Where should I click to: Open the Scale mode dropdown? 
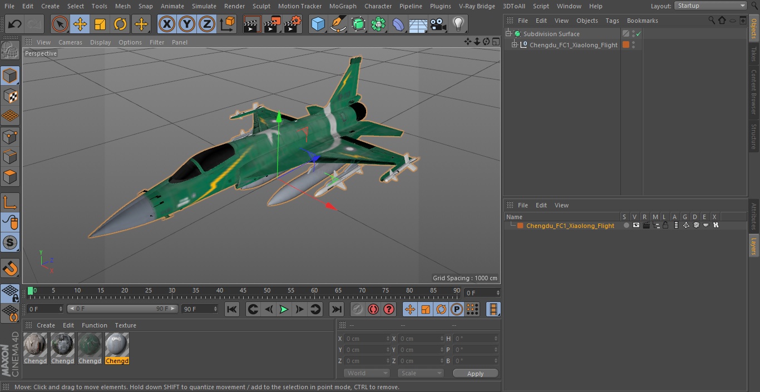point(421,373)
